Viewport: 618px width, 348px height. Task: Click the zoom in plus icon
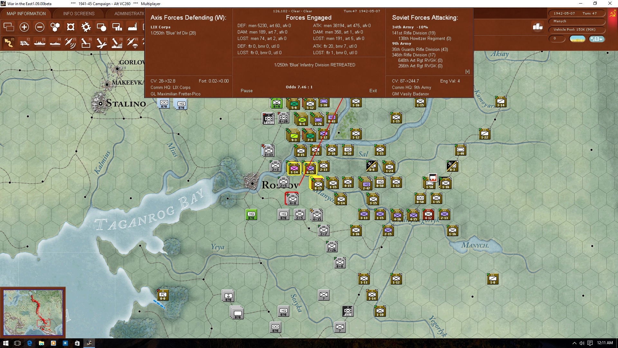click(24, 27)
